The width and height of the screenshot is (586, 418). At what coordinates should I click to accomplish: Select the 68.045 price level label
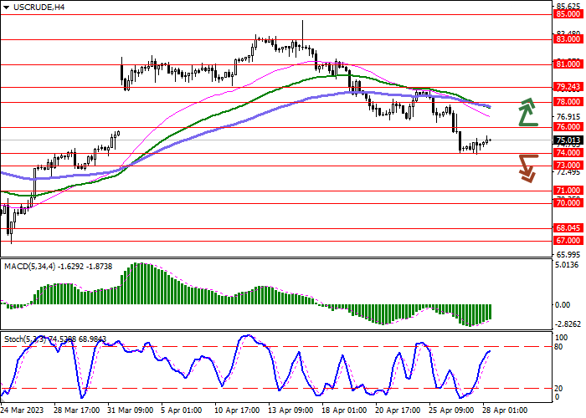tap(568, 228)
